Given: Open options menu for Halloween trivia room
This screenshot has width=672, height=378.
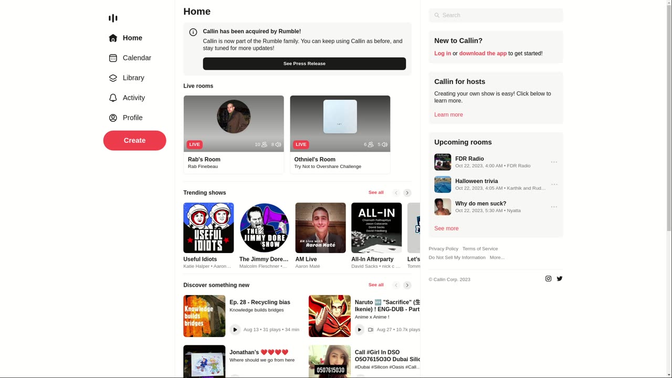Looking at the screenshot, I should (554, 185).
